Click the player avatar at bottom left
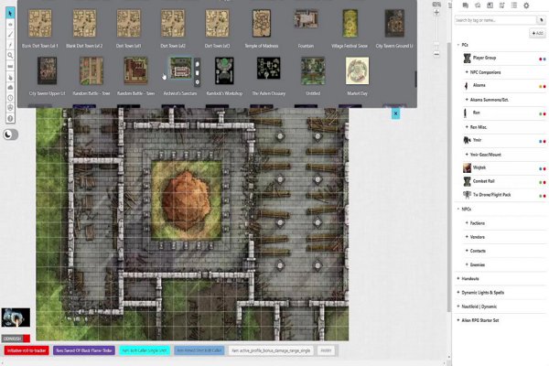 [16, 318]
